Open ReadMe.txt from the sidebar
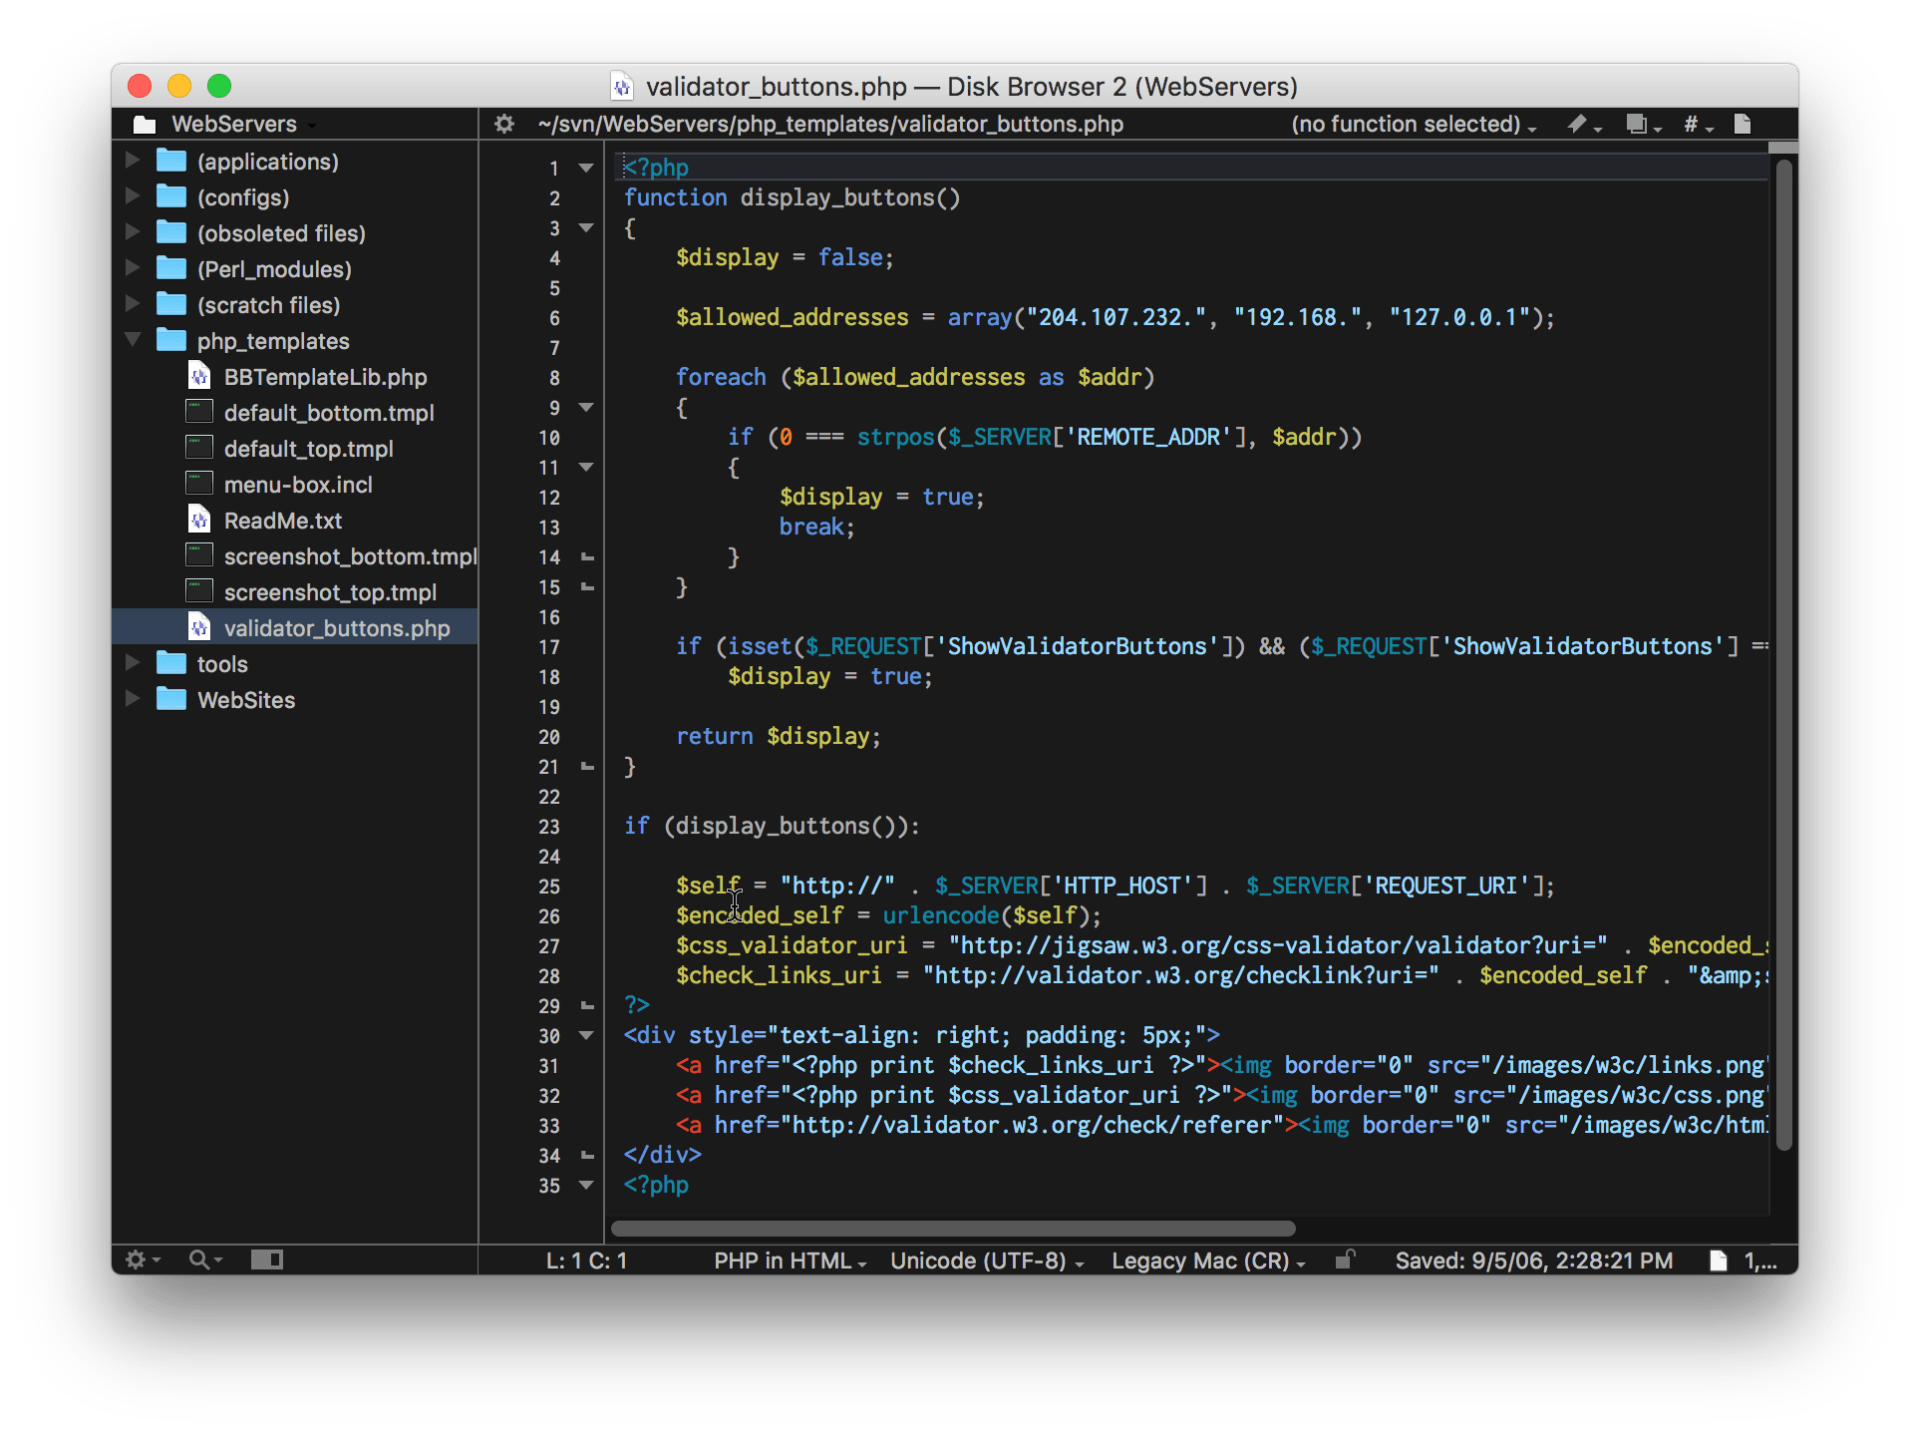Viewport: 1910px width, 1434px height. tap(282, 521)
